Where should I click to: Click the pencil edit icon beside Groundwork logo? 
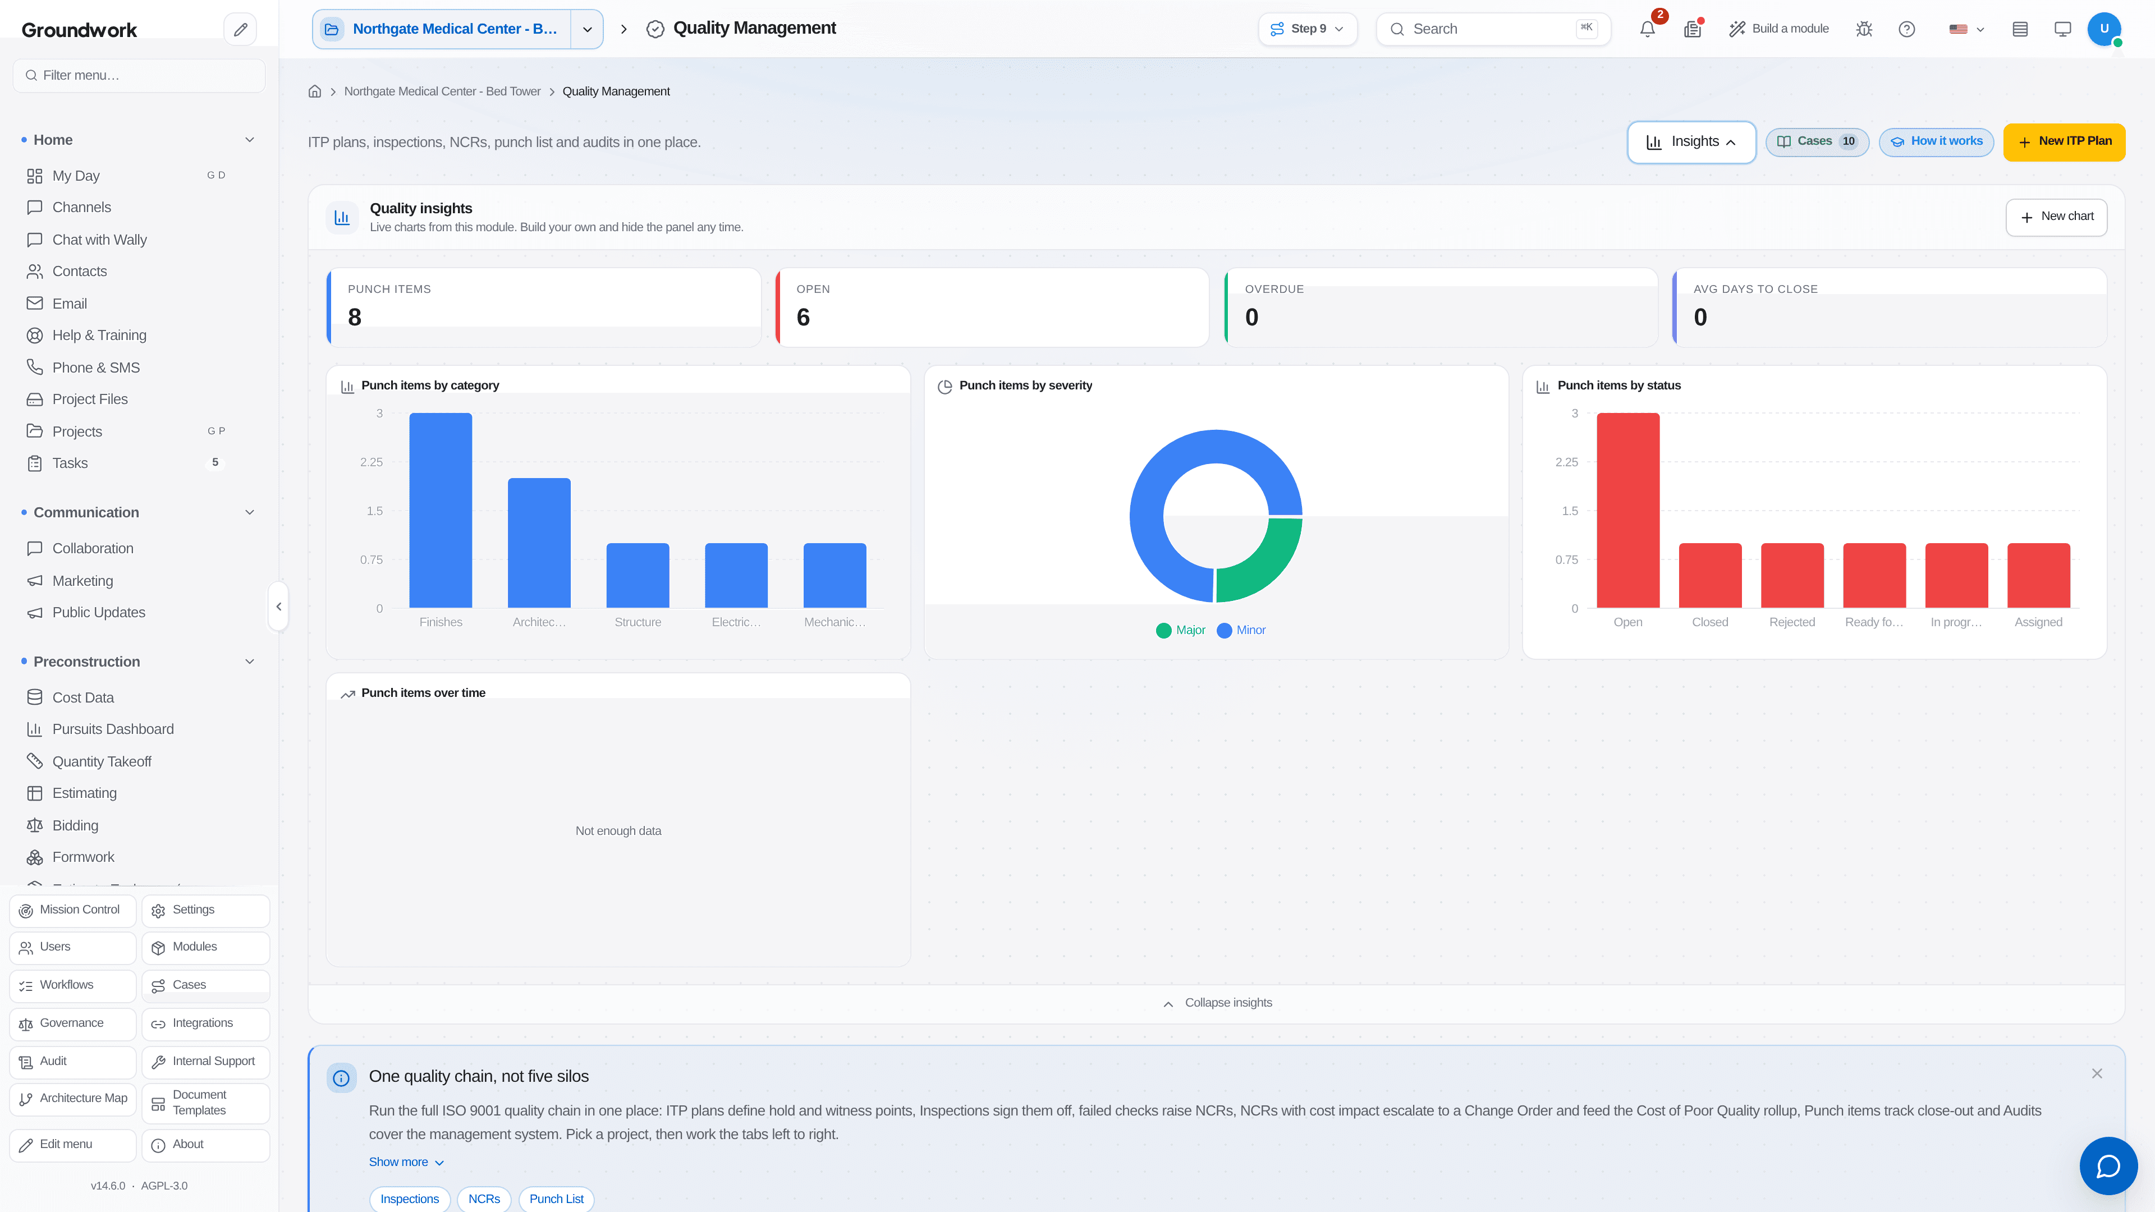240,29
